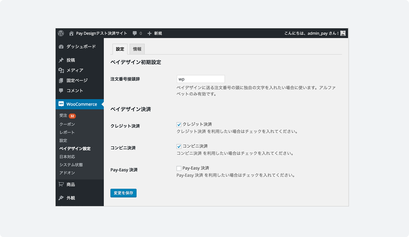Screen dimensions: 409x237
Task: Open WooCommerce menu item
Action: click(x=80, y=104)
